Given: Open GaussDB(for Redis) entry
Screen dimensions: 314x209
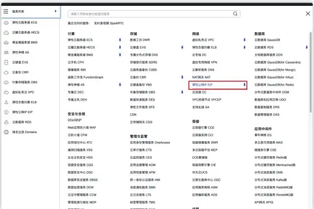Looking at the screenshot, I should (x=274, y=85).
